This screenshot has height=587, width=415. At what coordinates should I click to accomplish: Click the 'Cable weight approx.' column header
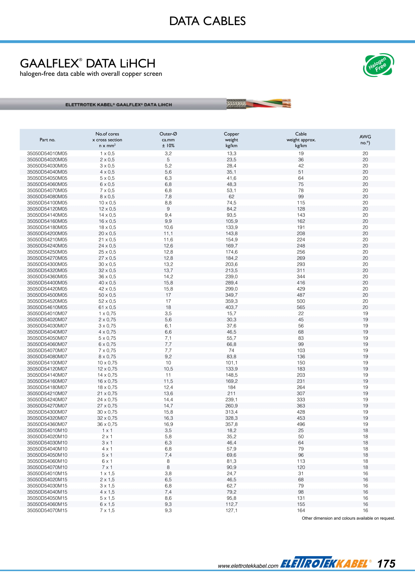[301, 140]
